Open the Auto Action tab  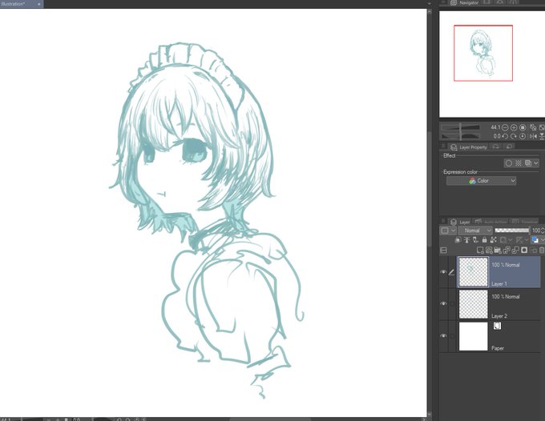tap(490, 222)
